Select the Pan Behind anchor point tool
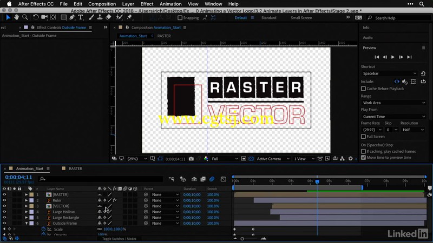Viewport: 433px width, 243px height. coord(53,17)
